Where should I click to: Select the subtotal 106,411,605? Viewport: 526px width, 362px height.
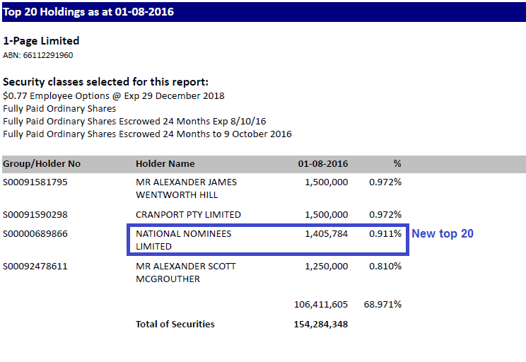click(x=321, y=305)
